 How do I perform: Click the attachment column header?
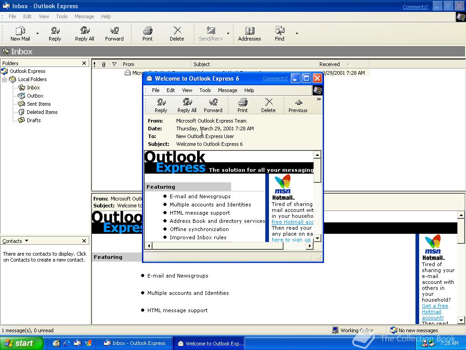104,64
